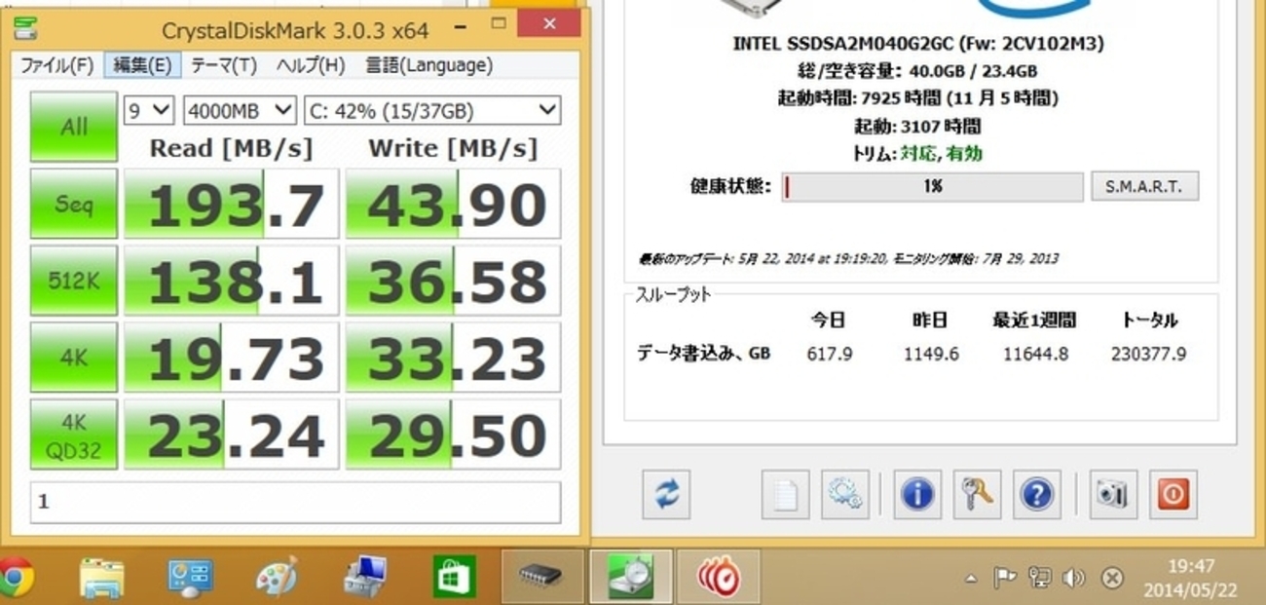
Task: Open the drive selector showing C: 42%
Action: [x=432, y=110]
